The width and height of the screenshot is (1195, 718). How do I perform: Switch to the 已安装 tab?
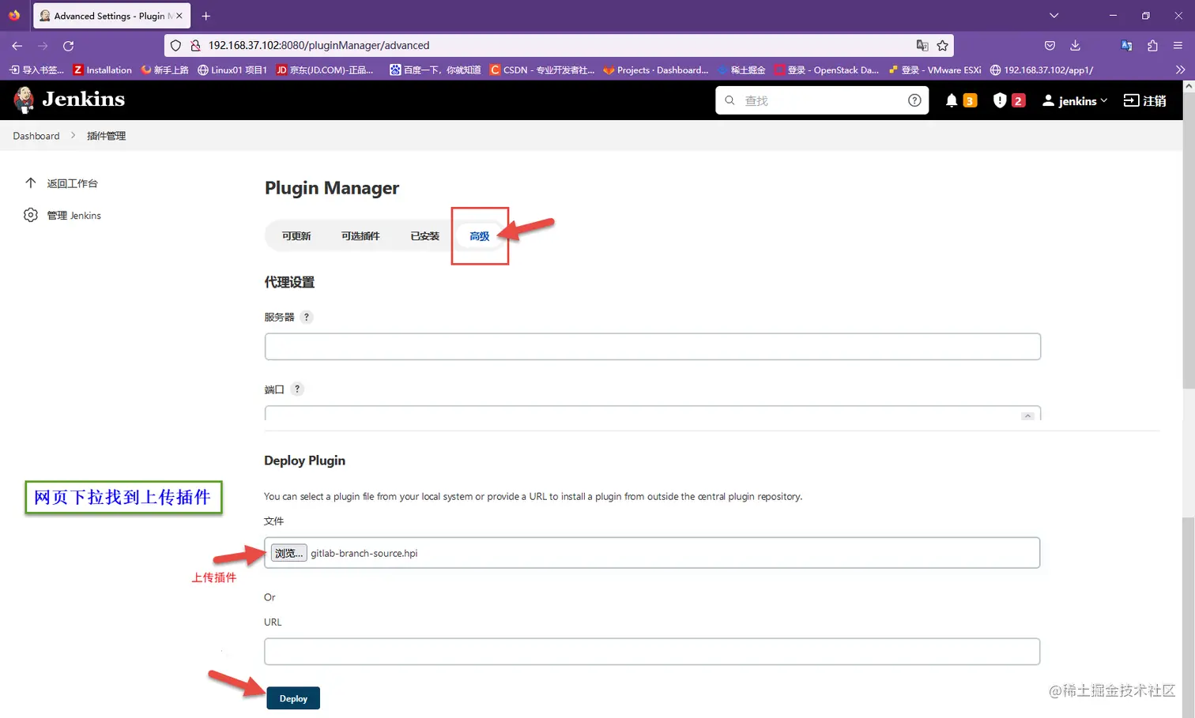tap(424, 236)
